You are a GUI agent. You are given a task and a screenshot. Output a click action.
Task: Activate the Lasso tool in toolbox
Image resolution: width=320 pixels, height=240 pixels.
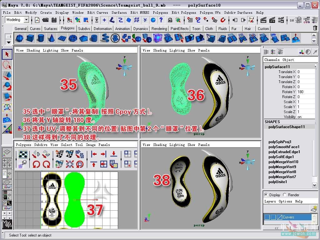[x=7, y=65]
